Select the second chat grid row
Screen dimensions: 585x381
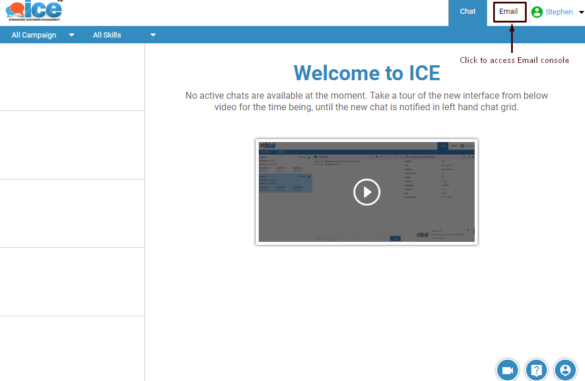[72, 144]
